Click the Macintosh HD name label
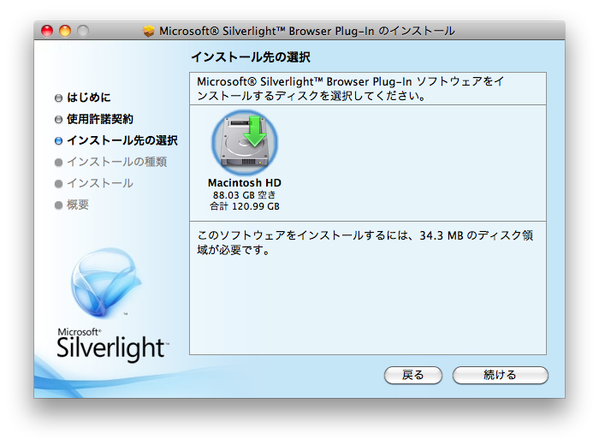This screenshot has width=599, height=445. (245, 183)
